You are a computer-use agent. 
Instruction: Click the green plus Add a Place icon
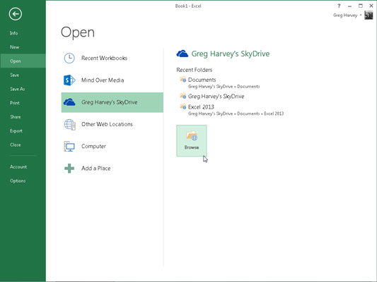point(69,168)
